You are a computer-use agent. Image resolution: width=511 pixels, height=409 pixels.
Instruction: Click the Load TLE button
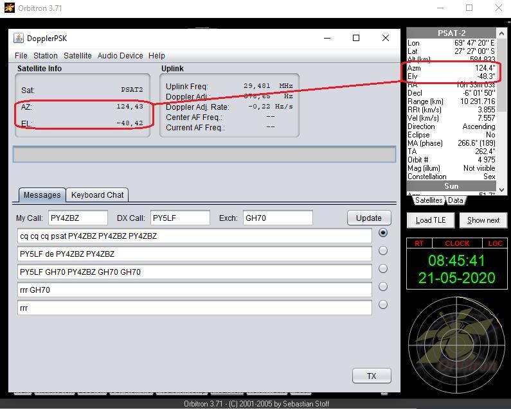431,220
